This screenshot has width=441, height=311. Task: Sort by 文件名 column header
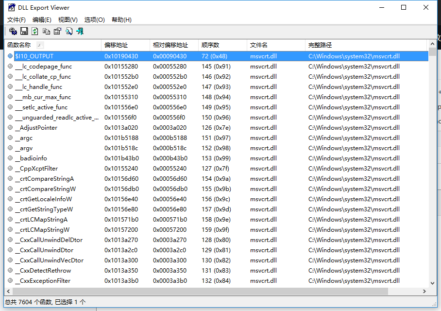(276, 45)
